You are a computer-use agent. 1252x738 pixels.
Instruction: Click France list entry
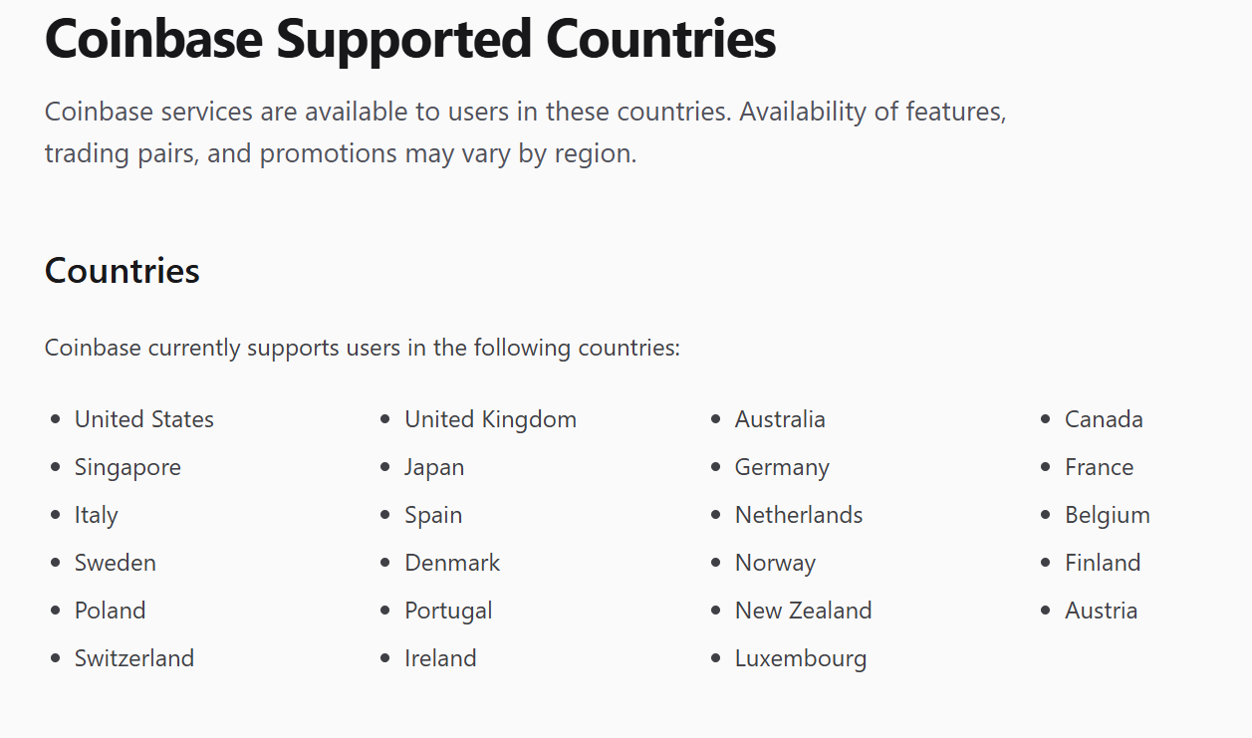pyautogui.click(x=1099, y=467)
